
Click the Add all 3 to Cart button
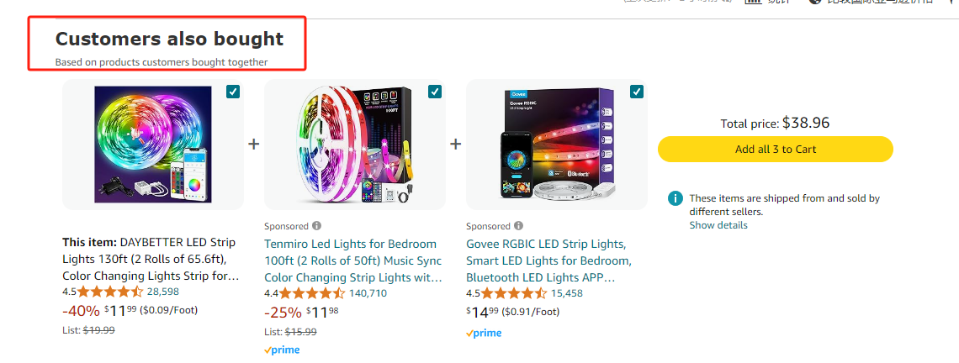tap(775, 149)
